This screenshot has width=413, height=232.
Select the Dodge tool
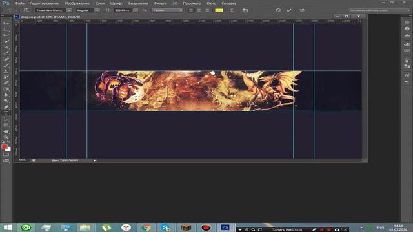coord(6,101)
